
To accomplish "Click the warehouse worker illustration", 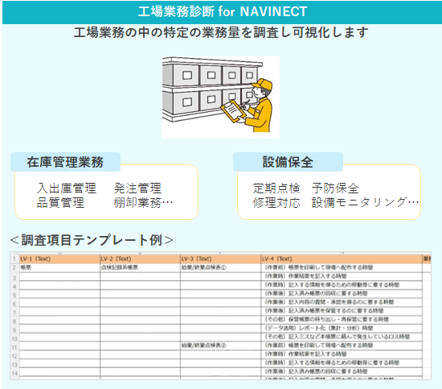I will (220, 97).
